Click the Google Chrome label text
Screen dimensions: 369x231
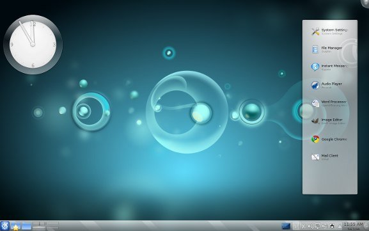point(334,139)
